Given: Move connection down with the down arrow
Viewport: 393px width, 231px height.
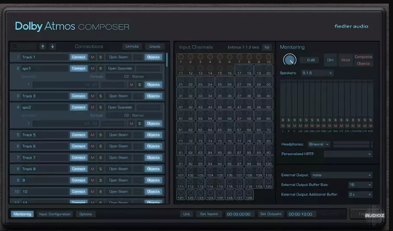Looking at the screenshot, I should coord(53,46).
